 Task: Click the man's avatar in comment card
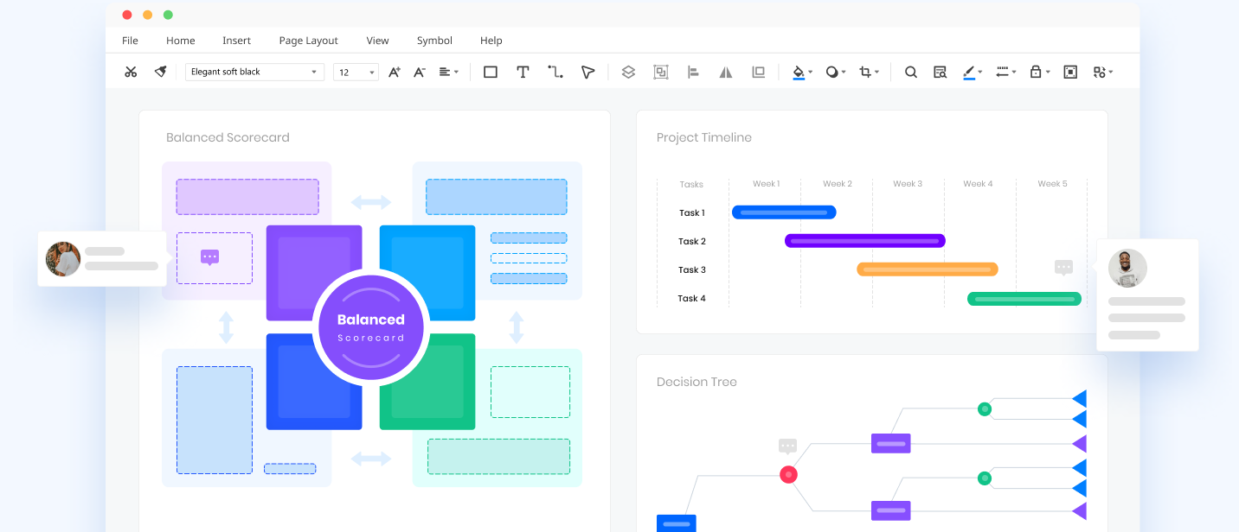pos(1127,269)
